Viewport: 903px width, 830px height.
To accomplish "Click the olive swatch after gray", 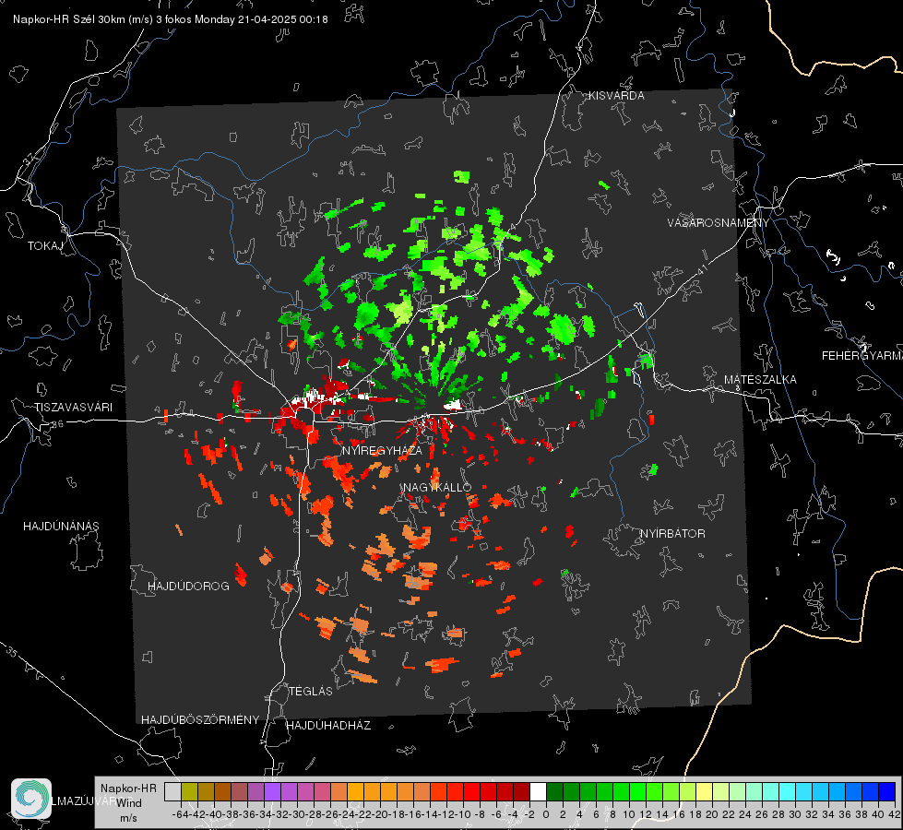I will 189,791.
